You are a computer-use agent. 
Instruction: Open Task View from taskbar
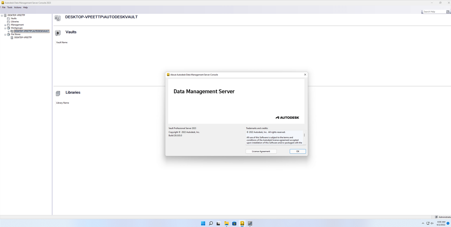[x=219, y=223]
